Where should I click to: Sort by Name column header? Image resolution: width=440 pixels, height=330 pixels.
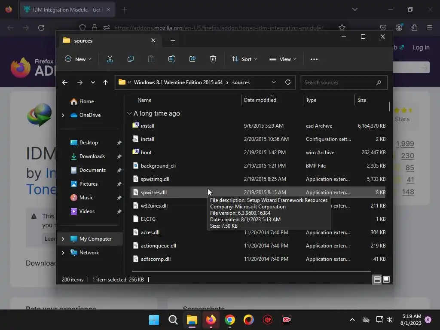click(144, 100)
